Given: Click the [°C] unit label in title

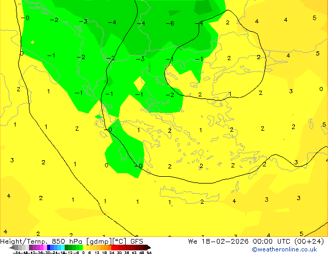Looking at the screenshot, I should 120,242.
